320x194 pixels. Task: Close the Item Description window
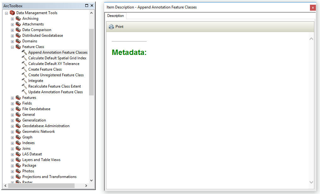click(x=313, y=8)
